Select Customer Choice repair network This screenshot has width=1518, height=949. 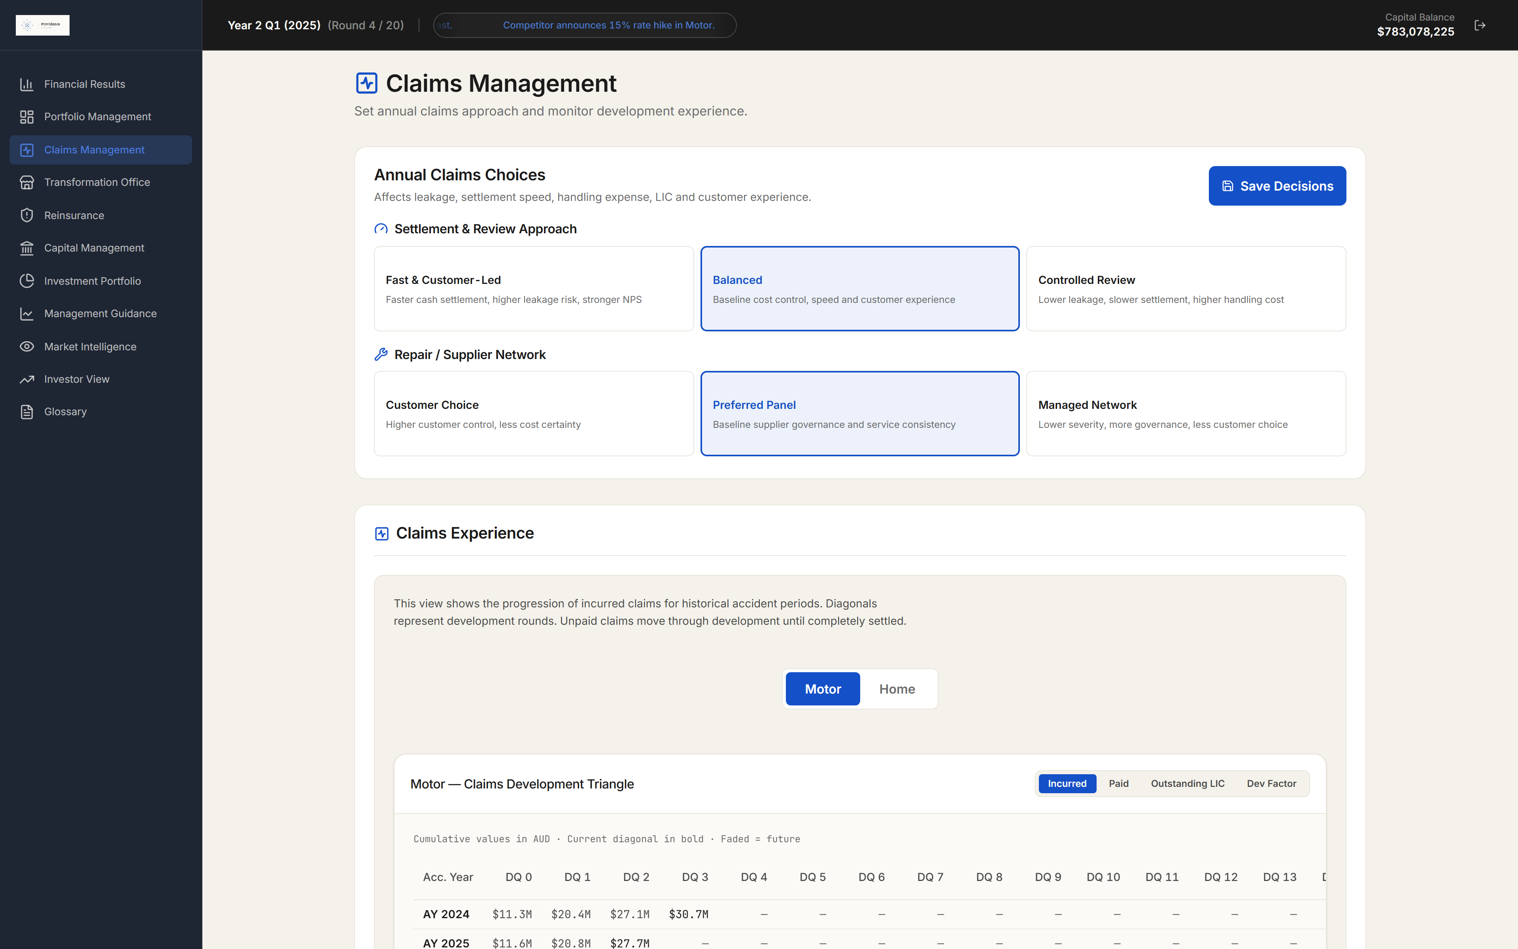(x=534, y=414)
